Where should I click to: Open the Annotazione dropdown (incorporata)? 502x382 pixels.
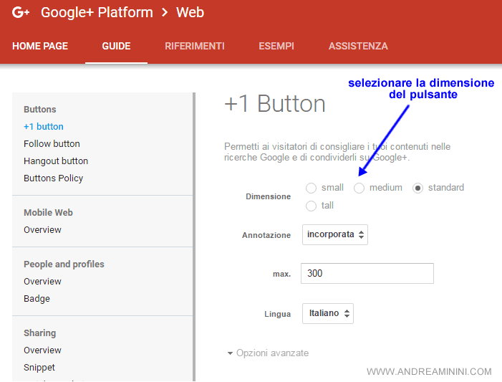pyautogui.click(x=335, y=234)
